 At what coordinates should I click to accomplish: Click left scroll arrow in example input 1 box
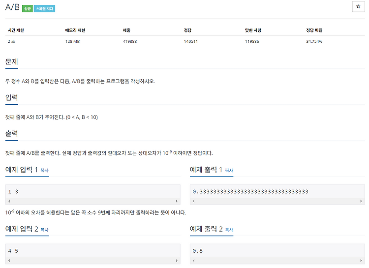click(x=9, y=201)
